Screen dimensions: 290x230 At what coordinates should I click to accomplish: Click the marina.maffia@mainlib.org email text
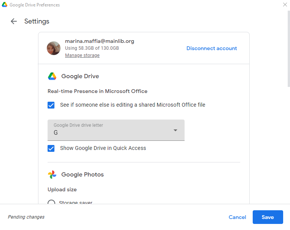pos(99,41)
